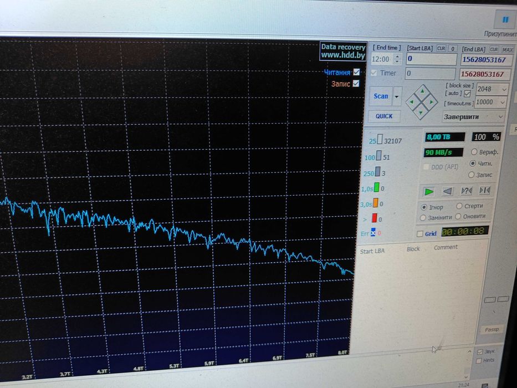The height and width of the screenshot is (388, 517).
Task: Click the End LBA input field
Action: coord(487,60)
